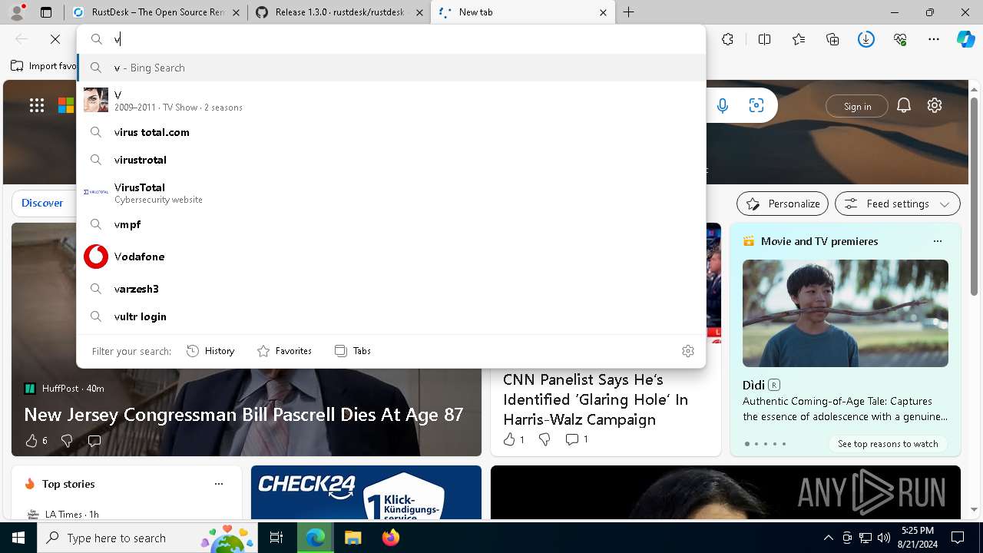Select the Vodafone suggestion
This screenshot has height=553, width=983.
tap(392, 257)
